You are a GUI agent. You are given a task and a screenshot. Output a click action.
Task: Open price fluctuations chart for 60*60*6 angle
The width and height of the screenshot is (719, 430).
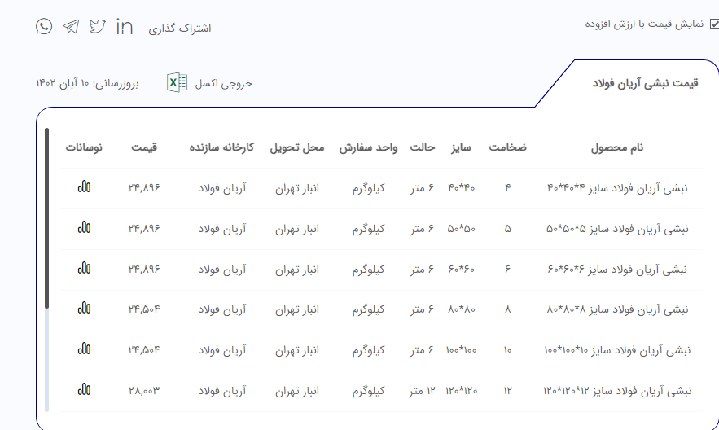[84, 268]
